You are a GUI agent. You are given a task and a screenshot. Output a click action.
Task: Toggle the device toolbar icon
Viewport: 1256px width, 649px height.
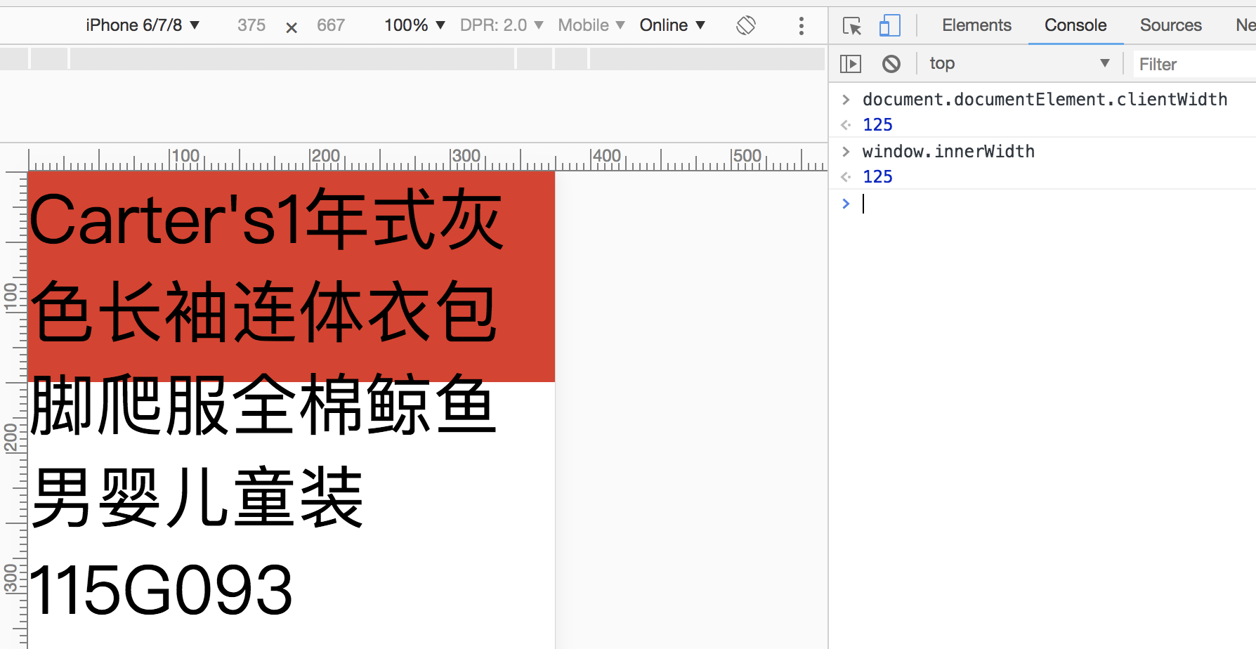[x=889, y=26]
